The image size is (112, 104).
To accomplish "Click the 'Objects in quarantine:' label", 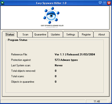I will point(23,82).
